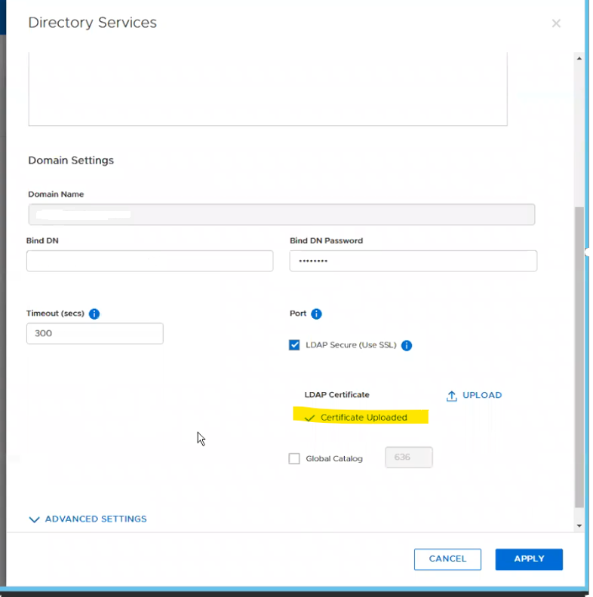Viewport: 593px width, 597px height.
Task: Click into the Bind DN Password field
Action: (x=413, y=261)
